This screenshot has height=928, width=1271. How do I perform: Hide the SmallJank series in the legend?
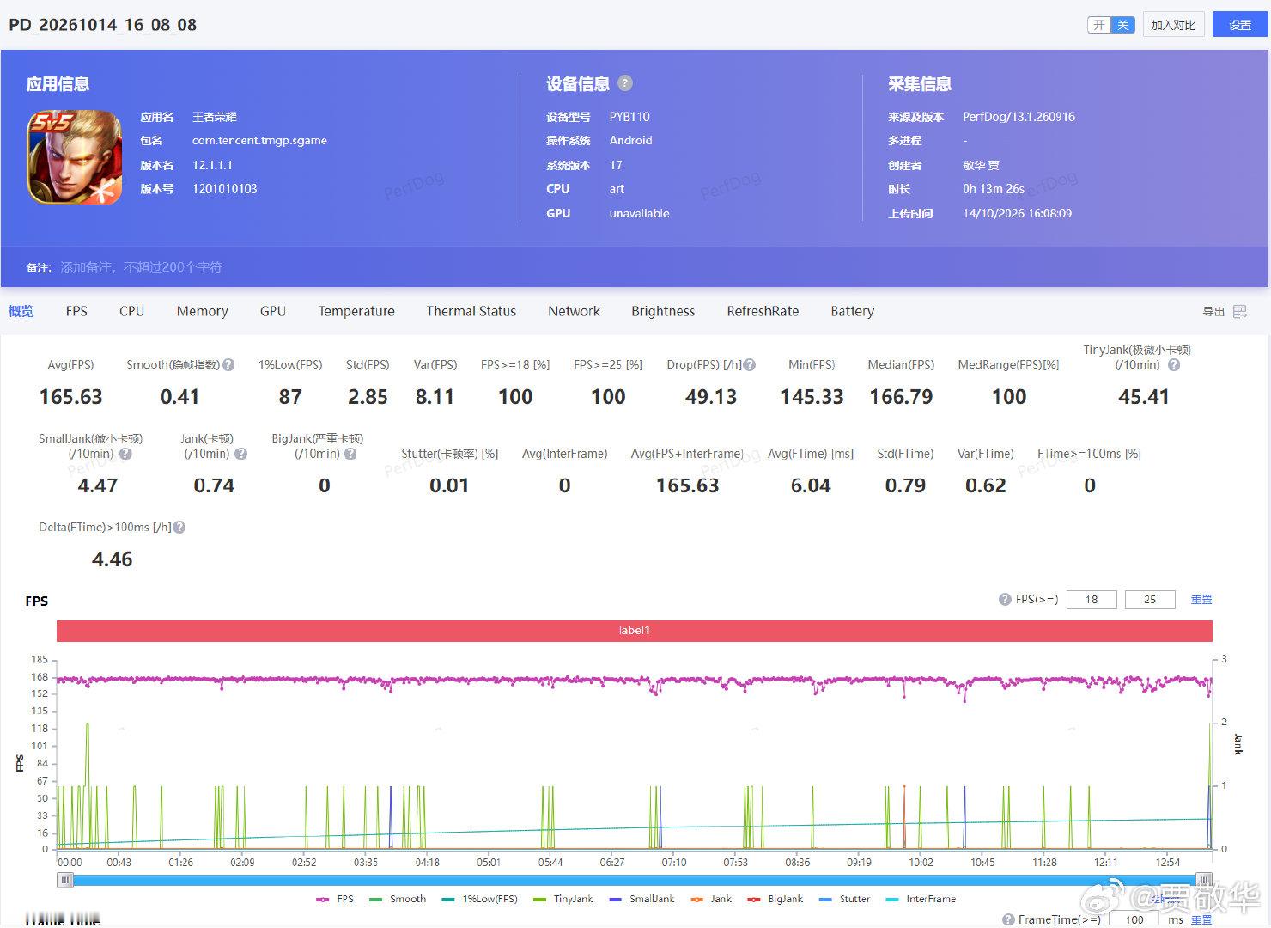click(642, 899)
